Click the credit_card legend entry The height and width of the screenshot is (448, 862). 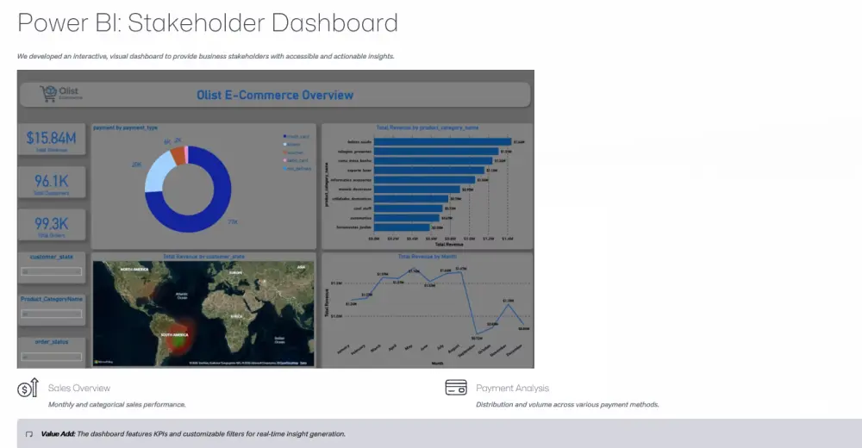(297, 136)
